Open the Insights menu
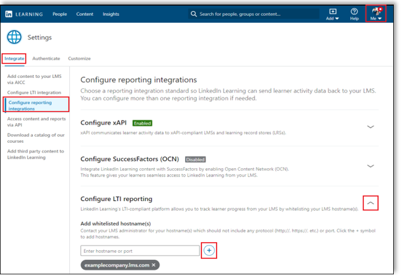This screenshot has width=401, height=275. pyautogui.click(x=111, y=14)
